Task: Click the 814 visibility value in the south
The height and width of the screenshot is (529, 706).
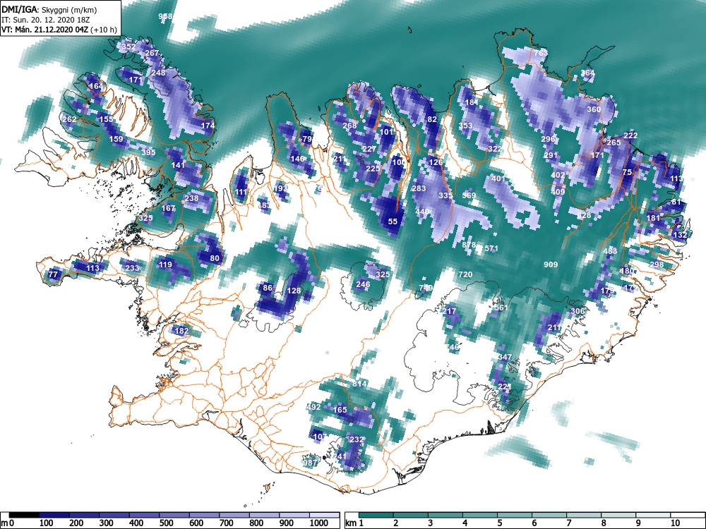Action: click(359, 384)
